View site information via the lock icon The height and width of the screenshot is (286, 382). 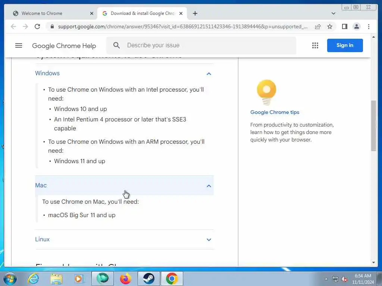(x=52, y=26)
